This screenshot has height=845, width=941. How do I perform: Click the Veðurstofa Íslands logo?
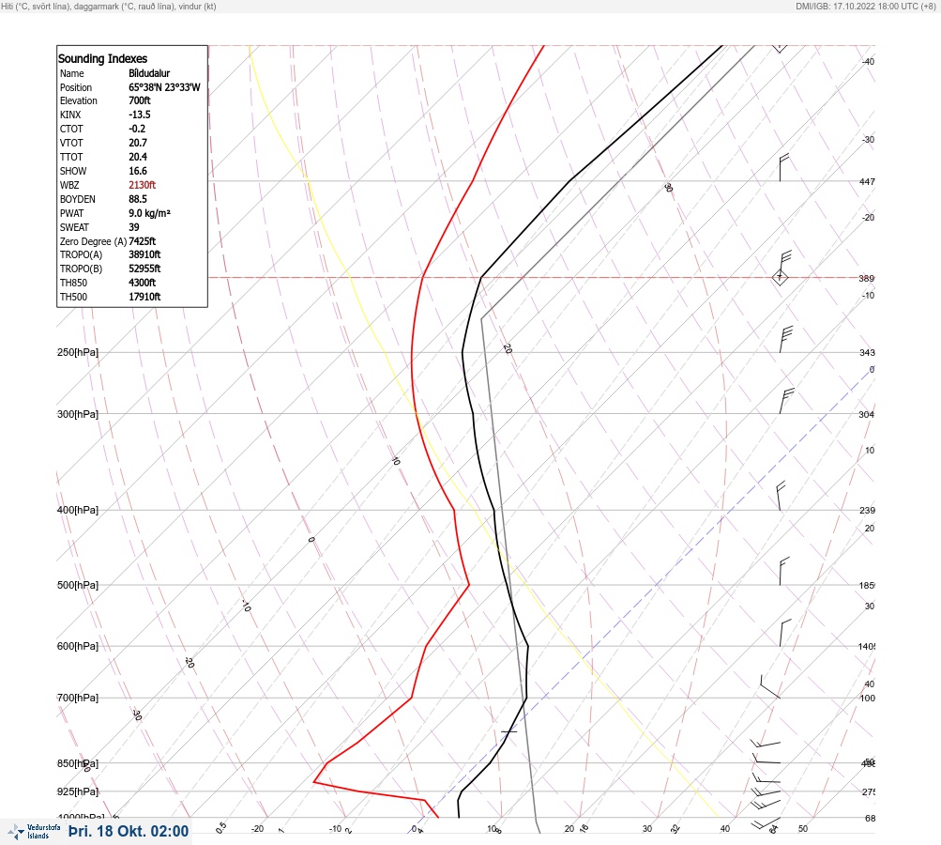coord(34,831)
